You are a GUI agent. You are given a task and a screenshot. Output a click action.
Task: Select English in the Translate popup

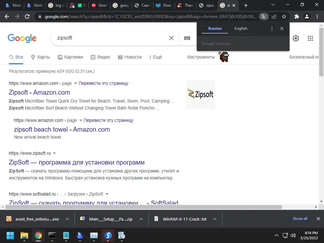click(241, 28)
